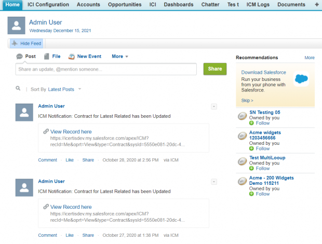Expand the More publisher actions dropdown
The width and height of the screenshot is (322, 244).
coord(120,56)
